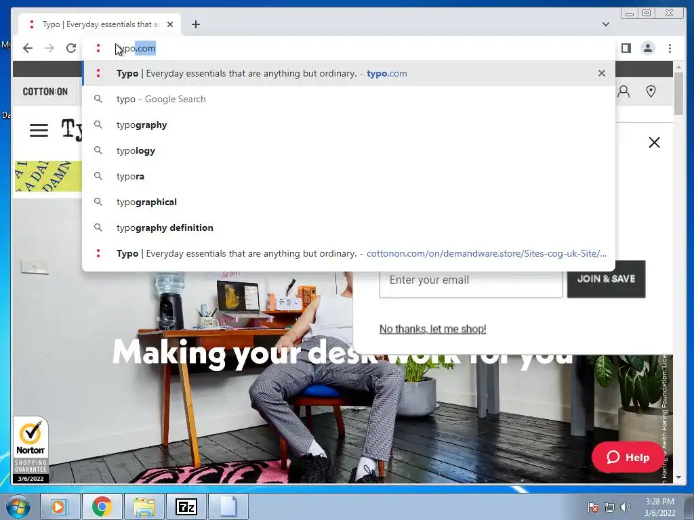Expand the tab search chevron

(605, 24)
